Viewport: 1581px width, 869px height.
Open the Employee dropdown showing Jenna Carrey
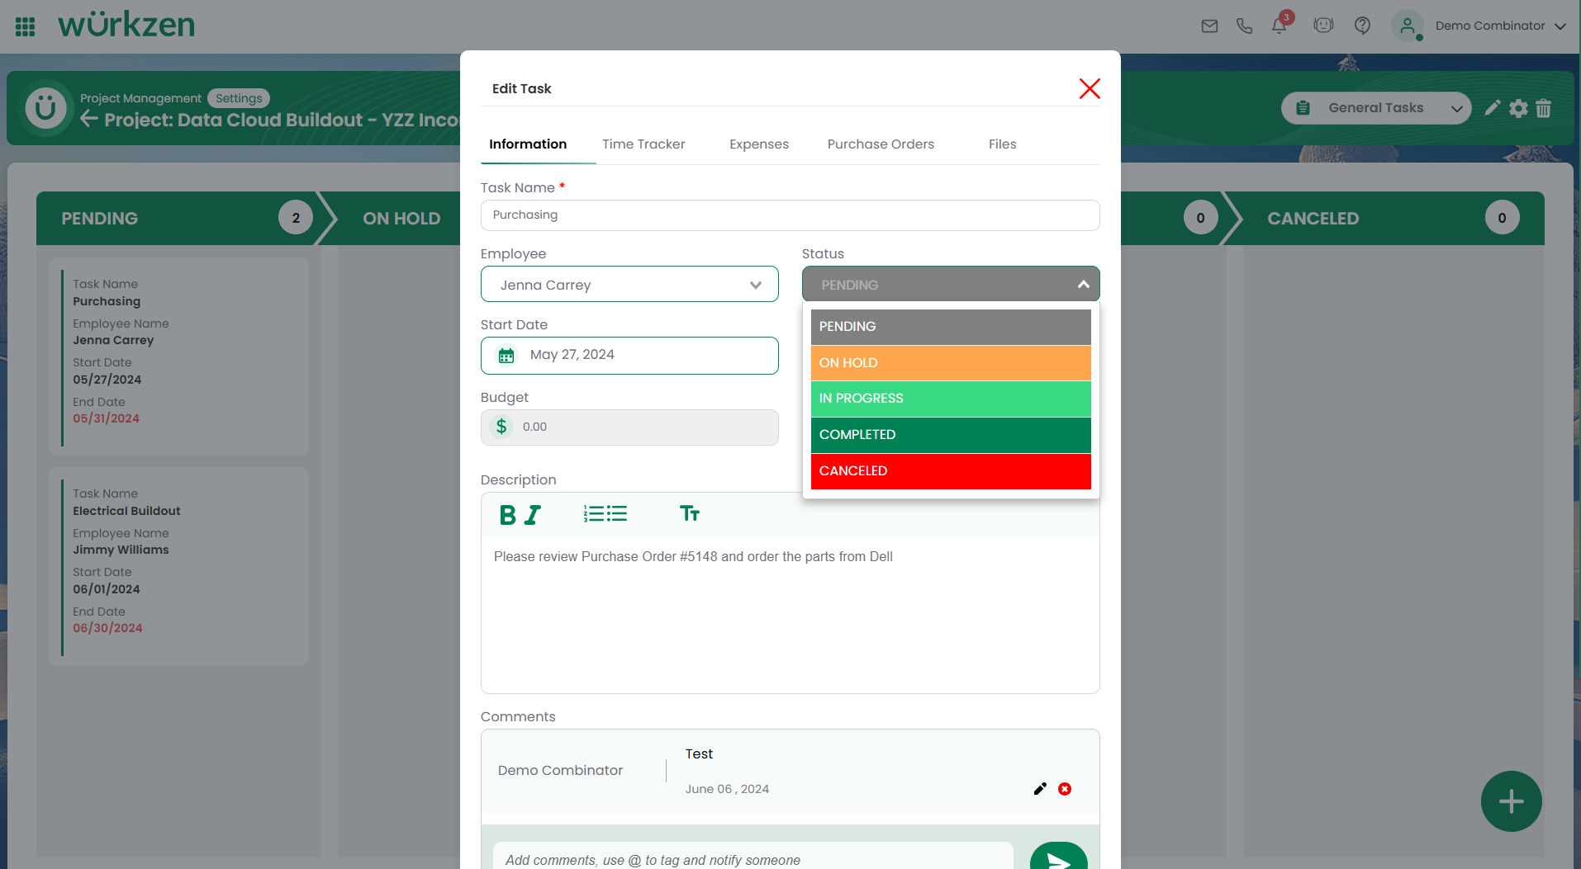629,285
